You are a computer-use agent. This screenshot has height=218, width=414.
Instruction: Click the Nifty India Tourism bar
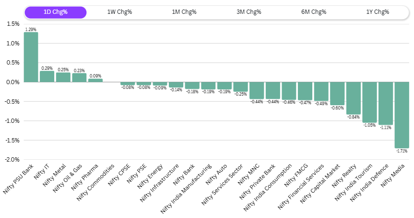coord(369,102)
